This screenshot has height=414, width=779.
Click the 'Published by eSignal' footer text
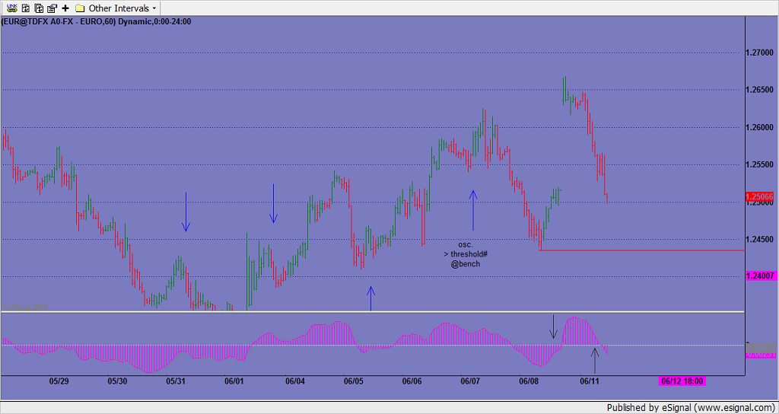pos(691,408)
